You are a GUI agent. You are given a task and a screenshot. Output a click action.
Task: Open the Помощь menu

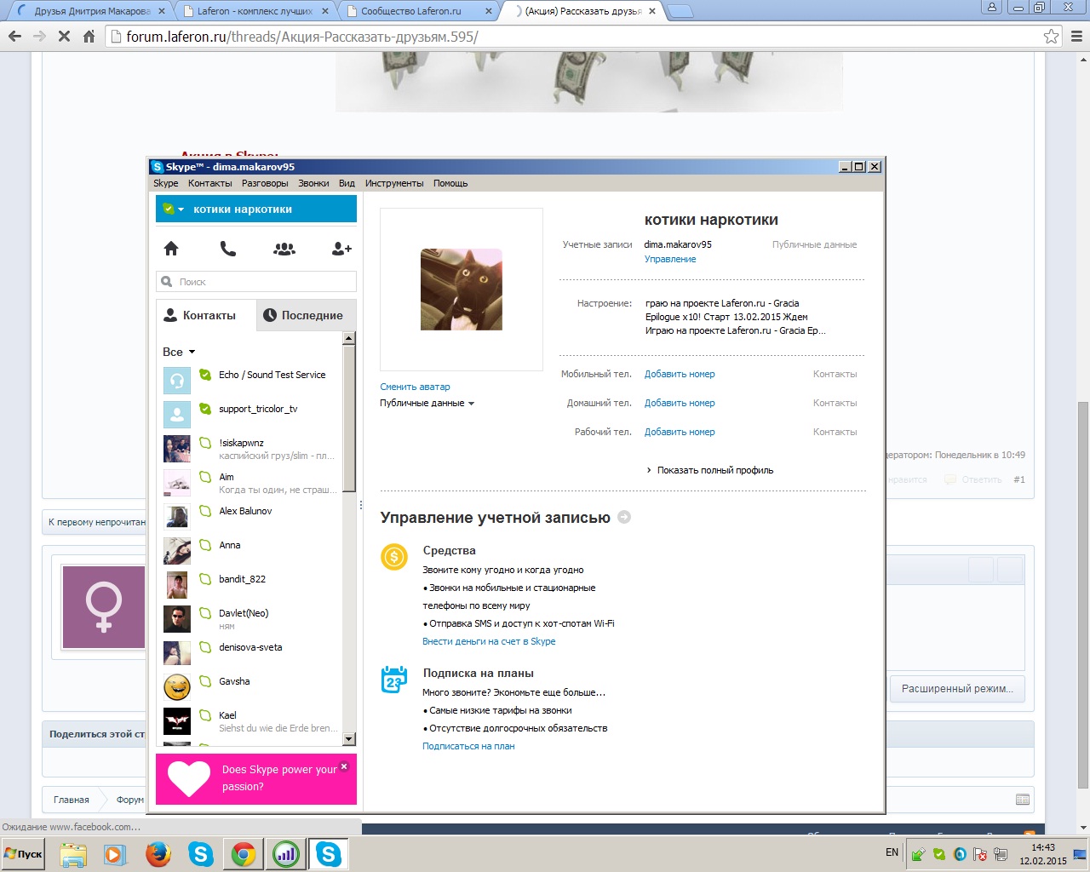[450, 183]
